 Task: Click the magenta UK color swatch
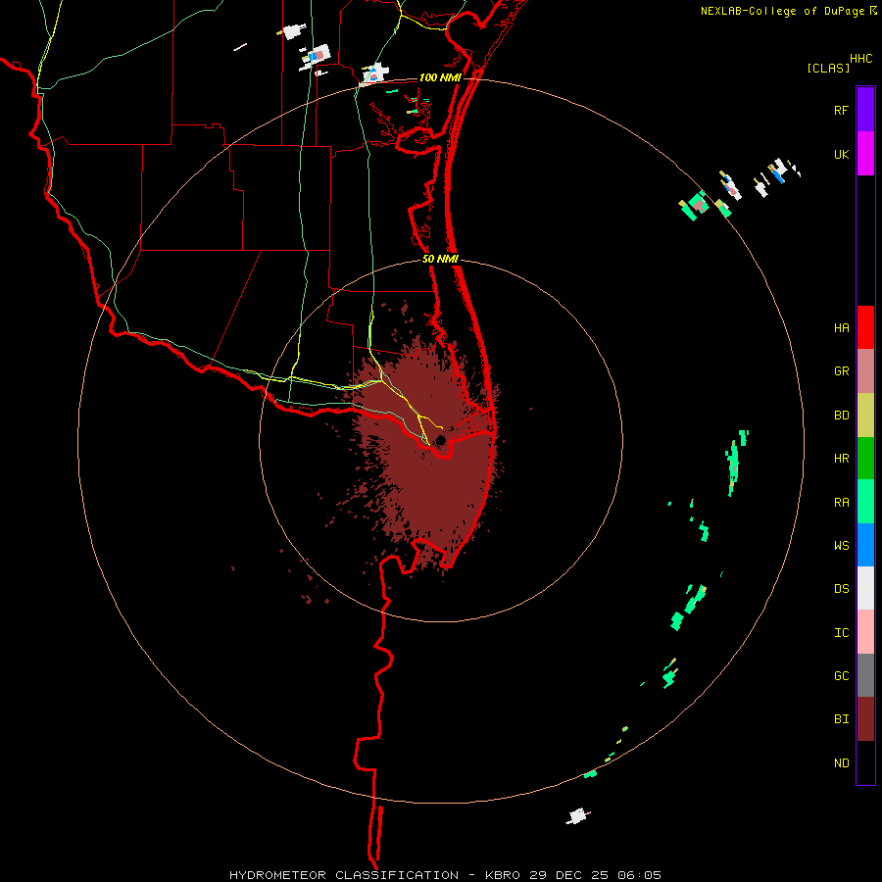[x=865, y=154]
